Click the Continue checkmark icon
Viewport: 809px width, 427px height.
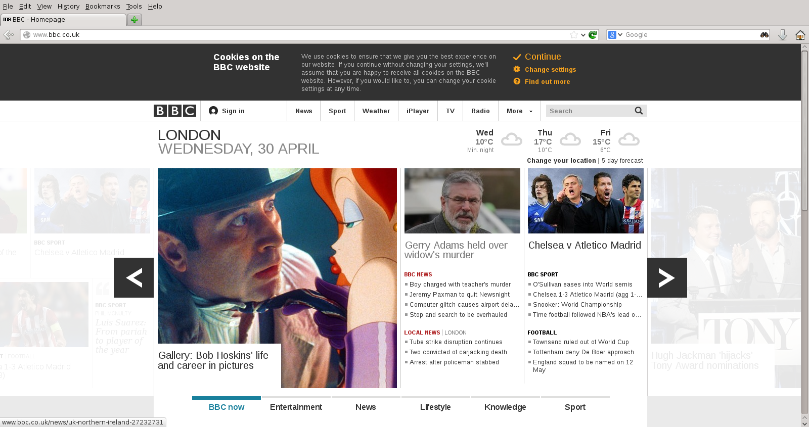pos(517,57)
